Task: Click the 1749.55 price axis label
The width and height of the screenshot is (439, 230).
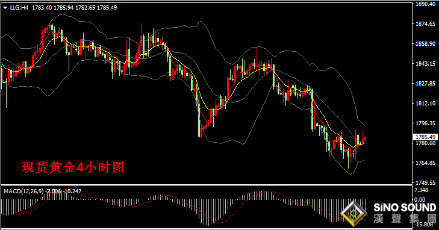Action: click(x=426, y=182)
